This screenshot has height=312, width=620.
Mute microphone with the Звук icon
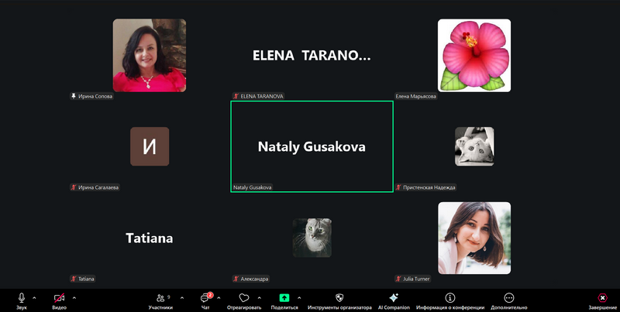(x=22, y=298)
